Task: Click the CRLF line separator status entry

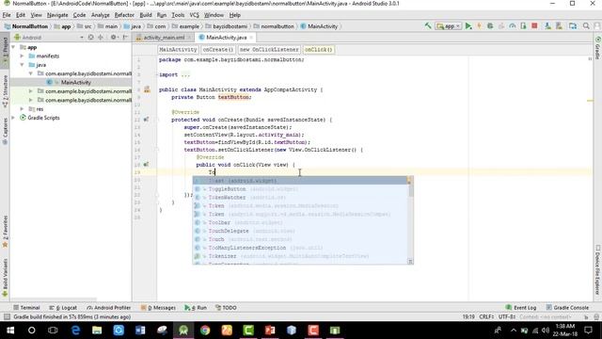Action: [486, 316]
